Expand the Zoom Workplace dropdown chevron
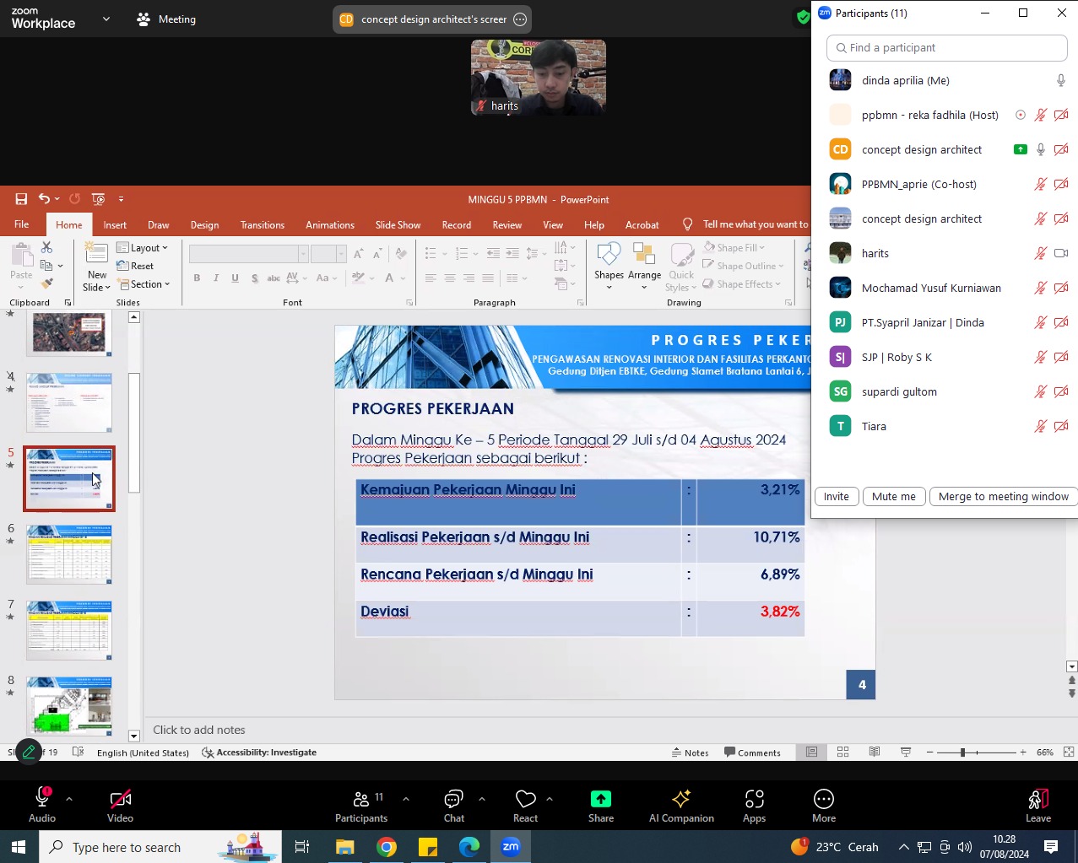Screen dimensions: 1078x863 tap(106, 19)
